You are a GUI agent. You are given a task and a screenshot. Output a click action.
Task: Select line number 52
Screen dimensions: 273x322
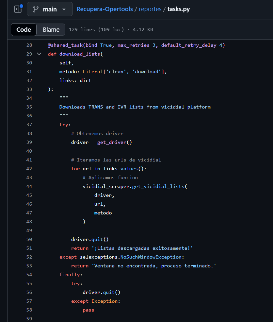29,257
